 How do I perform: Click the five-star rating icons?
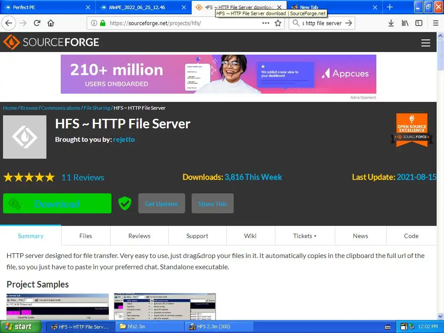point(29,177)
